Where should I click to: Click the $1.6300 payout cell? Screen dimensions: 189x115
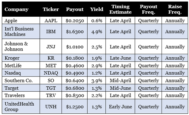[x=75, y=32]
